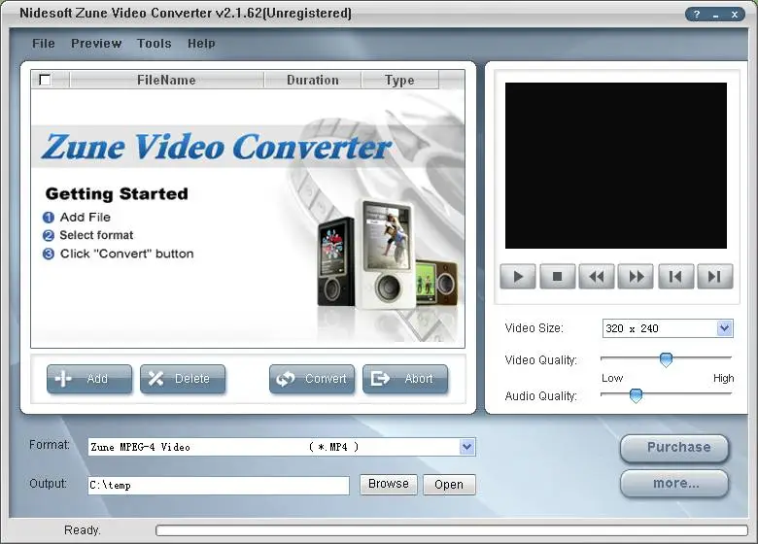
Task: Fast forward the preview video
Action: pyautogui.click(x=636, y=276)
